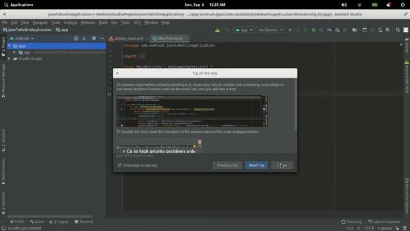Click the green Android icon left of hammer
410x231 pixels.
pos(217,30)
